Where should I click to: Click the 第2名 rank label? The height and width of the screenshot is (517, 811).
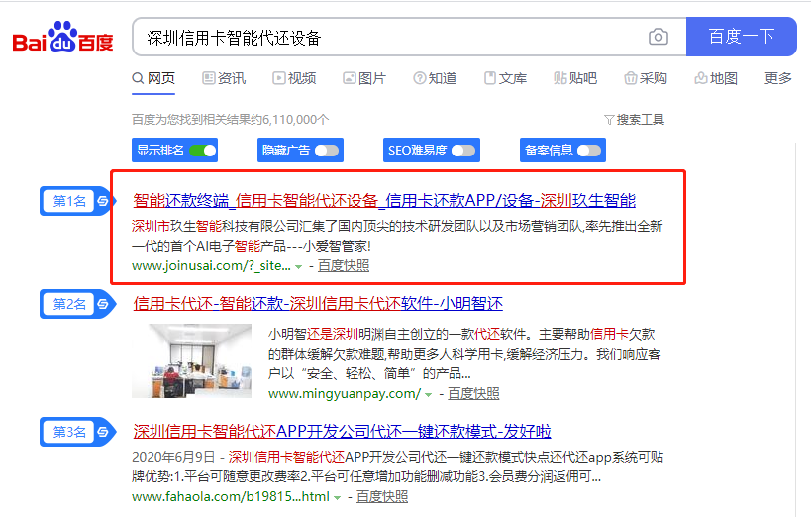(69, 304)
